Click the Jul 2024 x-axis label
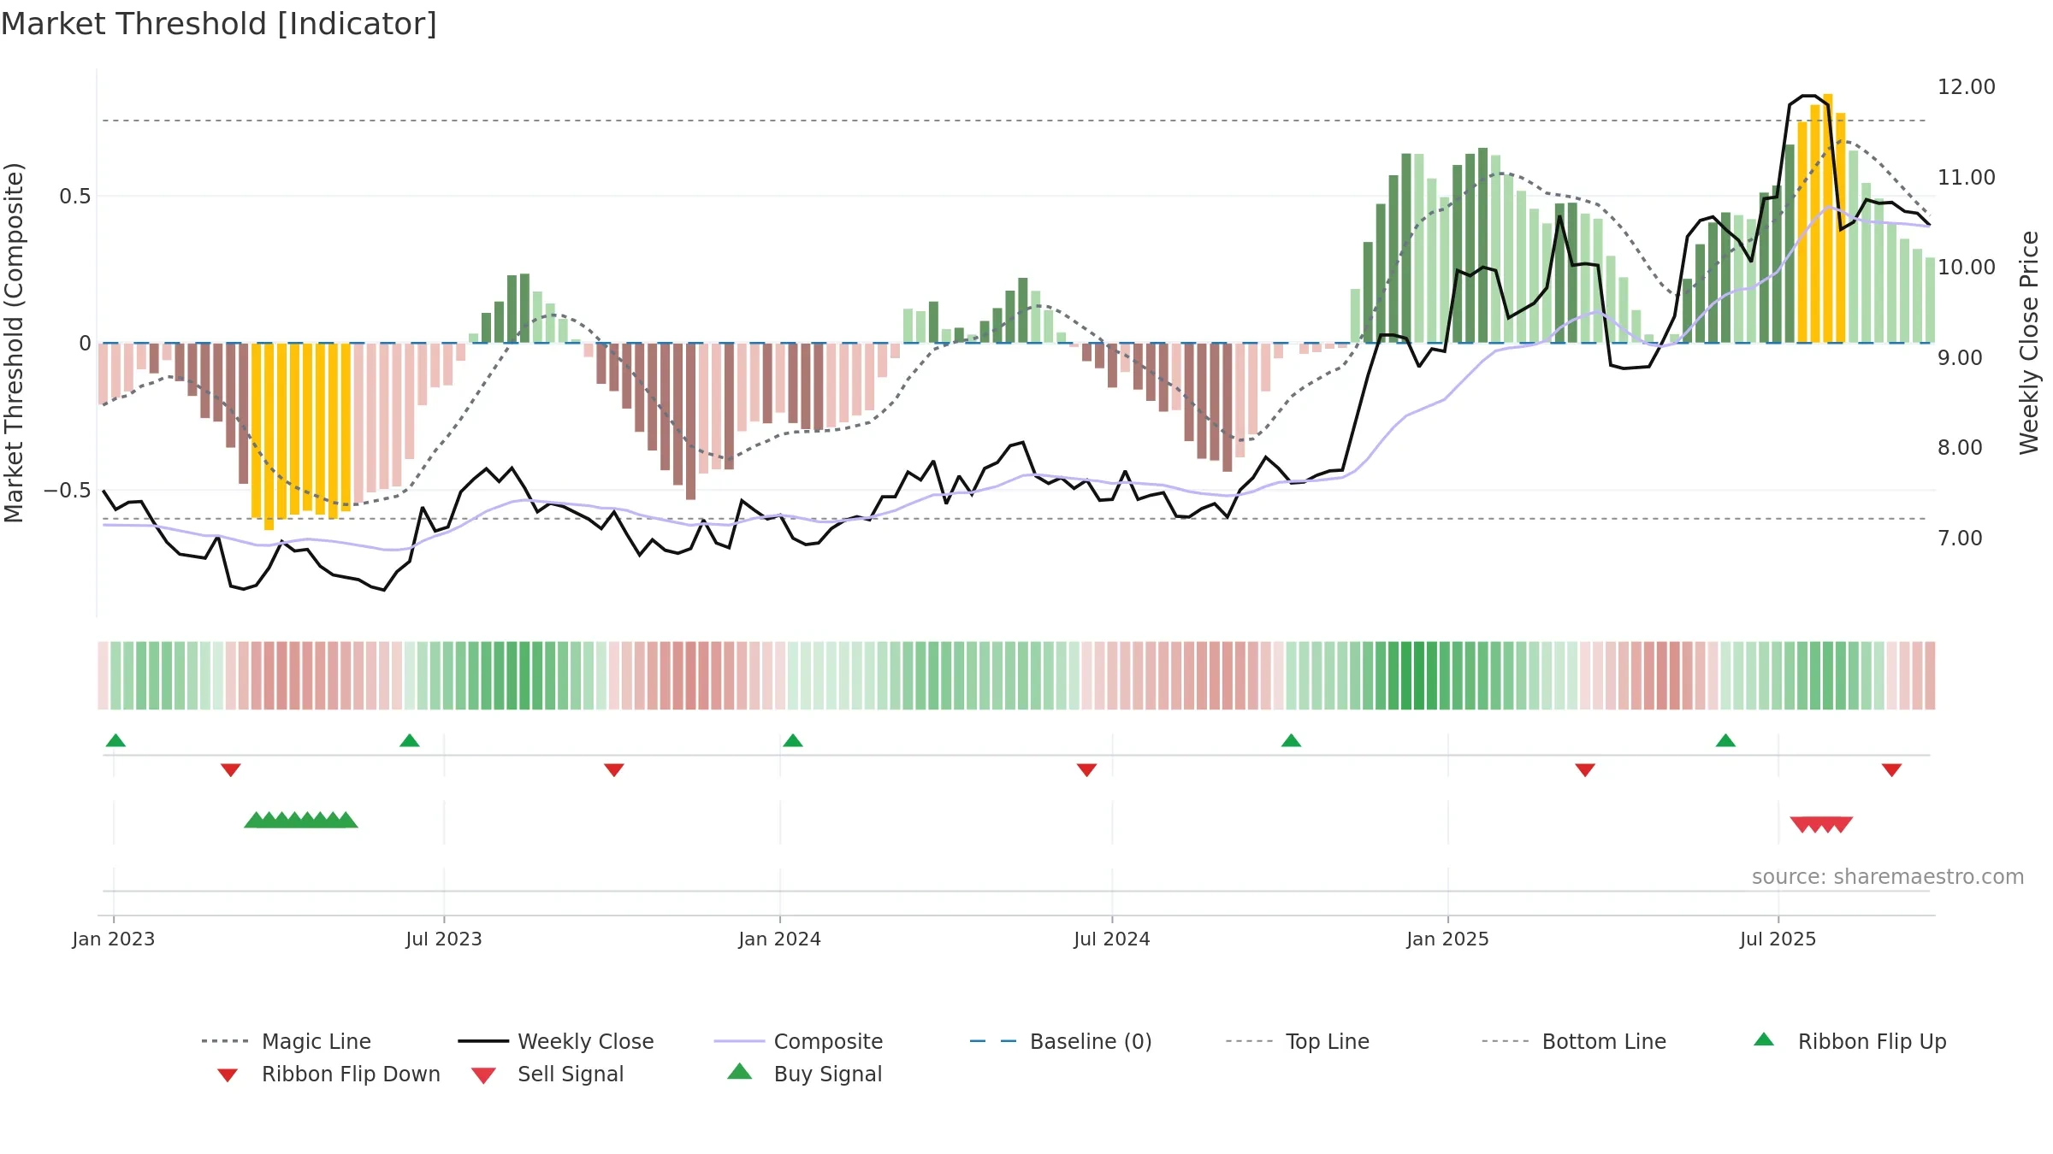 [x=1112, y=939]
